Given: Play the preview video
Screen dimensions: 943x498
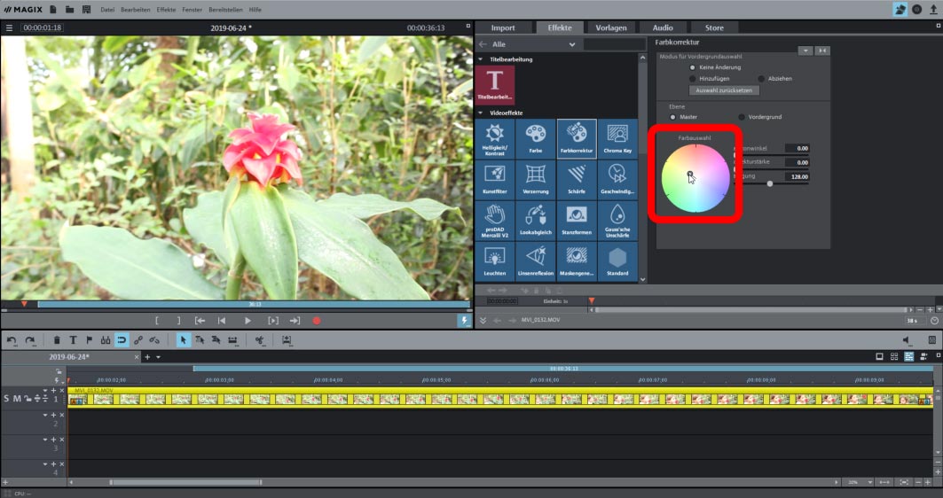Looking at the screenshot, I should pos(248,321).
